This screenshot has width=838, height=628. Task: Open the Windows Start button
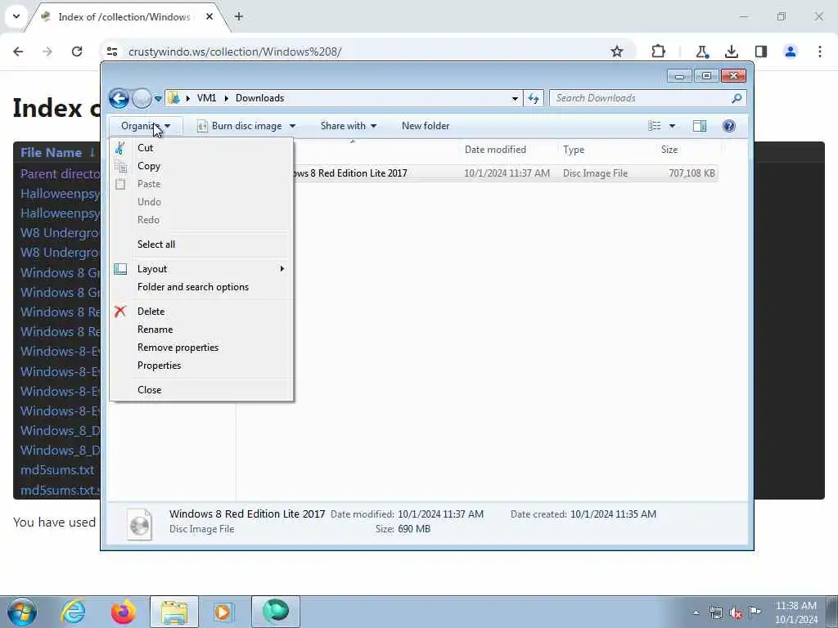pyautogui.click(x=22, y=612)
